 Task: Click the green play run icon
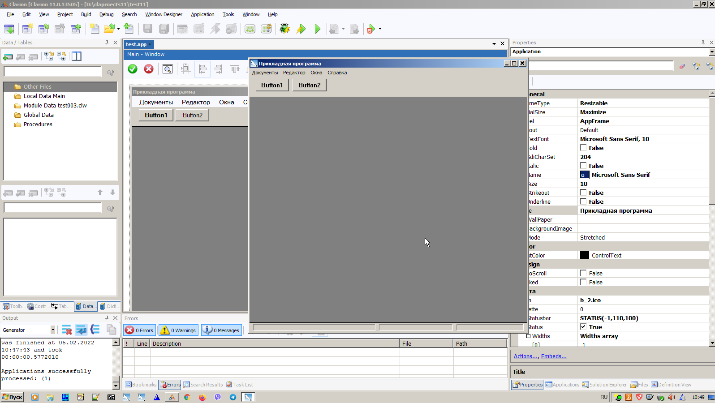point(318,29)
